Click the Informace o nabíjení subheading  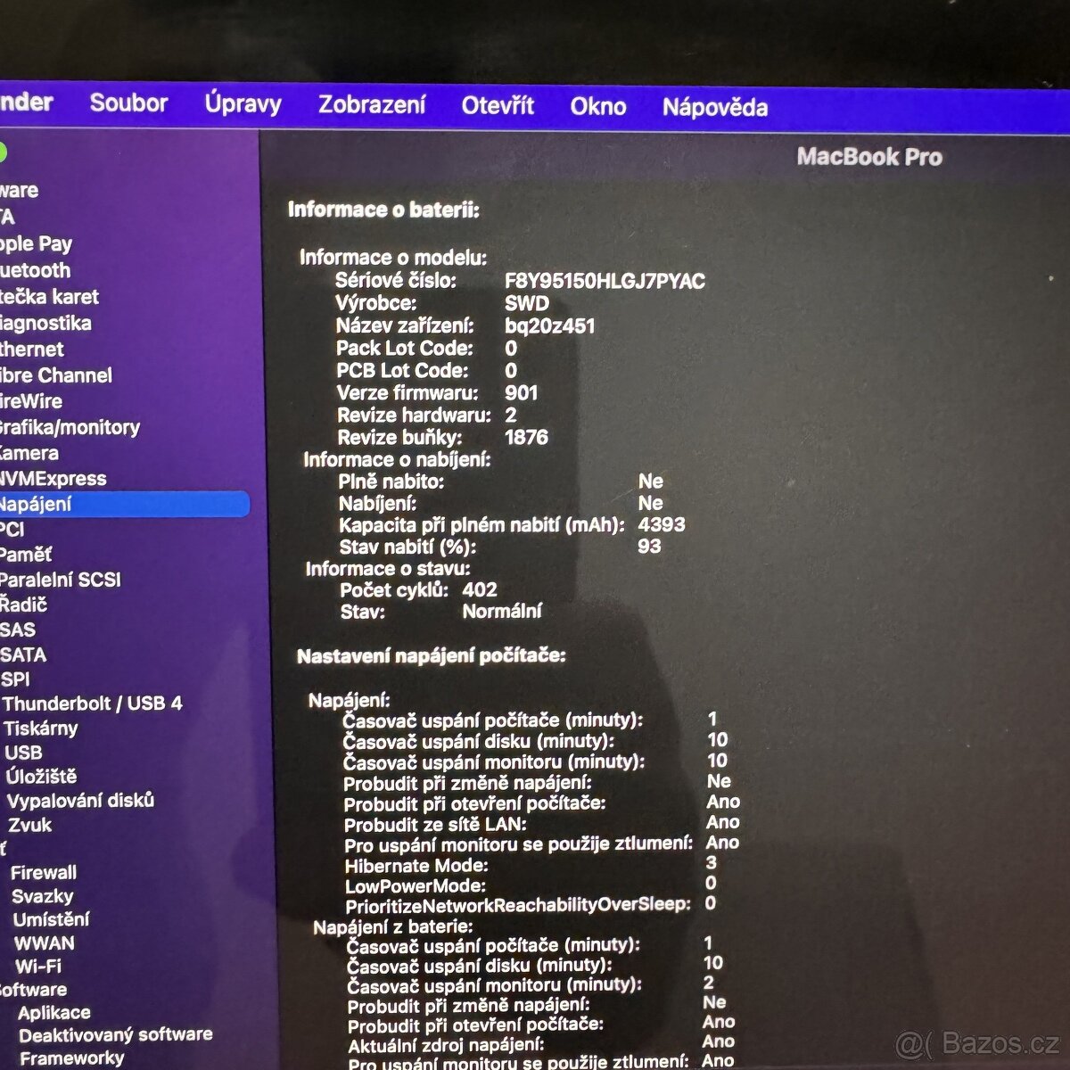(398, 459)
